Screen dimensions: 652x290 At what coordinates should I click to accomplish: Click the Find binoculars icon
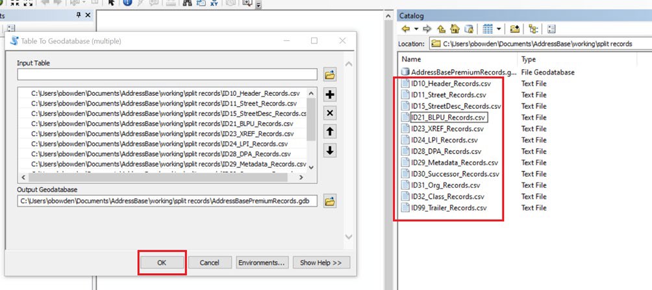[x=187, y=3]
